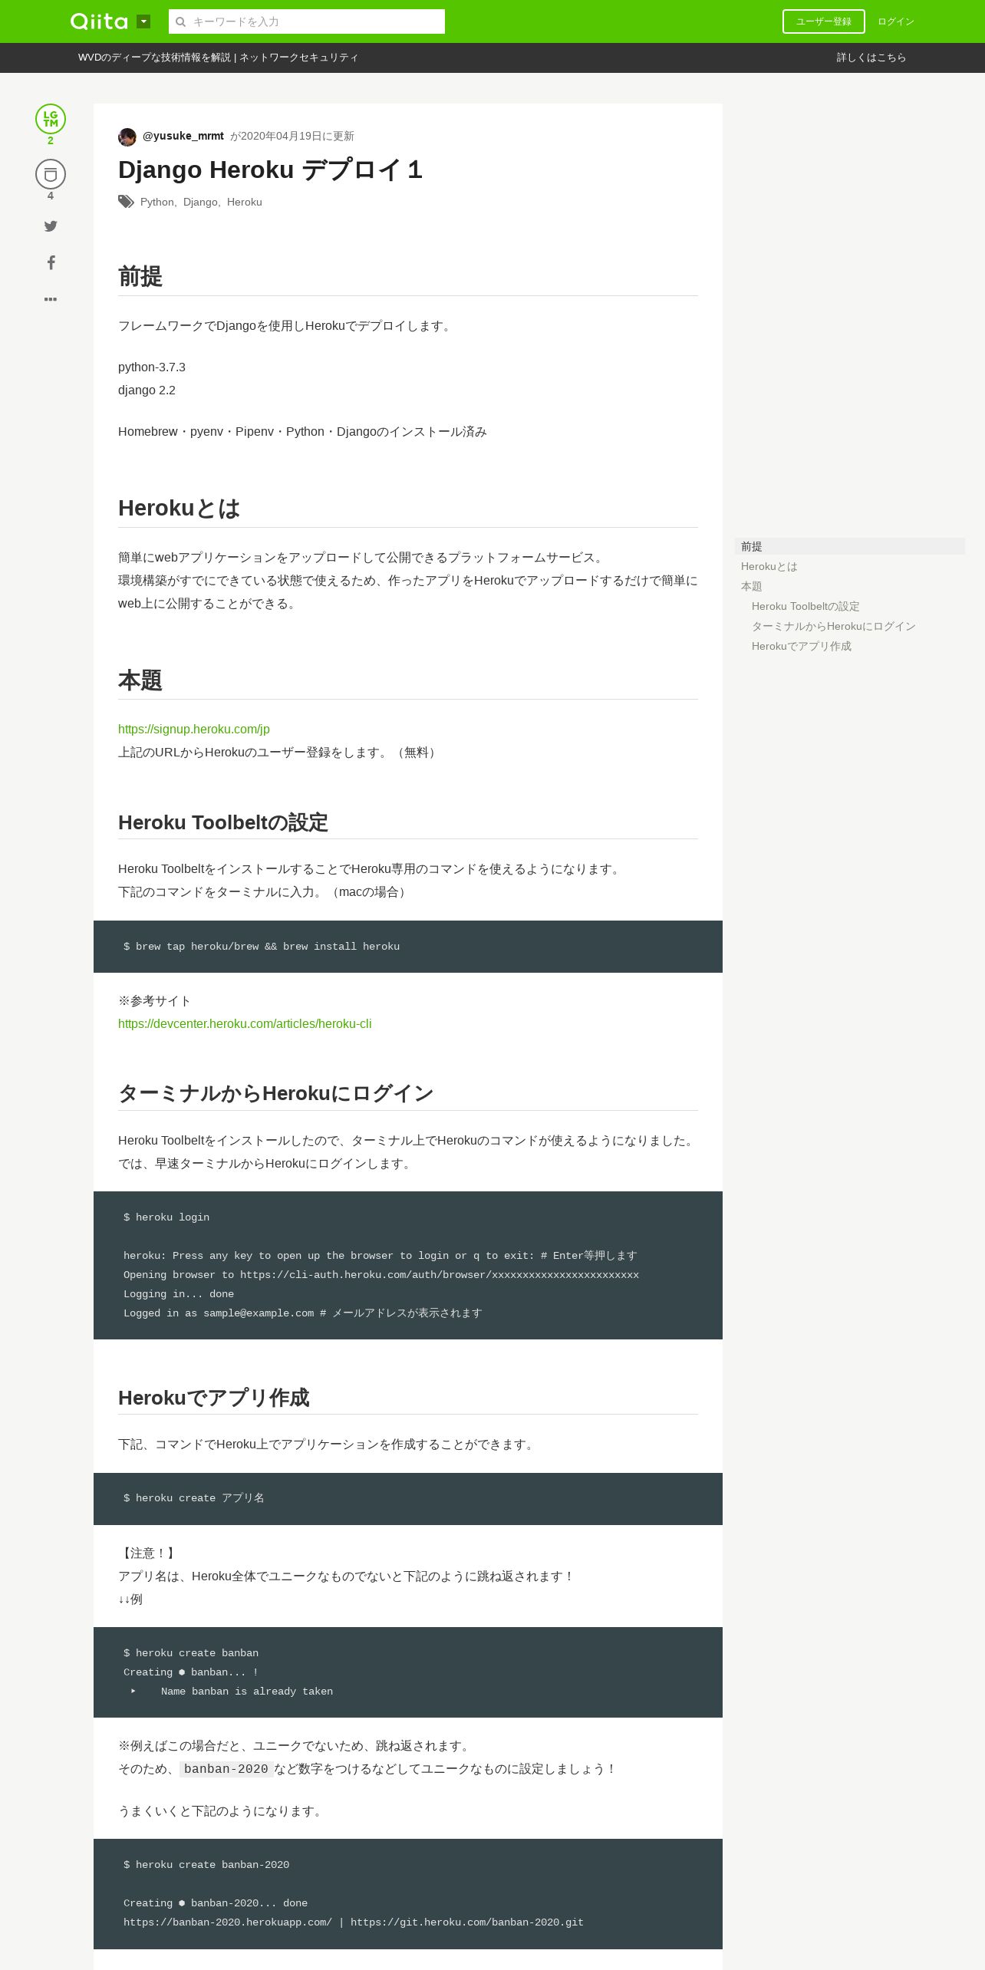Click the '$ heroku create アプリ名' command
The image size is (985, 1970).
click(194, 1498)
